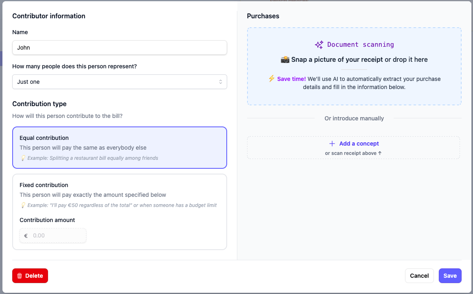Click the euro symbol in the amount field

click(26, 235)
